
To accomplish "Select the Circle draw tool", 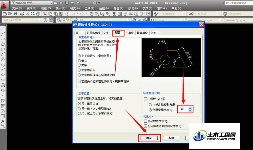I will pyautogui.click(x=3, y=59).
